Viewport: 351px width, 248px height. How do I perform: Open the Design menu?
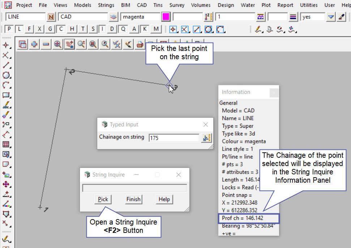[x=226, y=5]
